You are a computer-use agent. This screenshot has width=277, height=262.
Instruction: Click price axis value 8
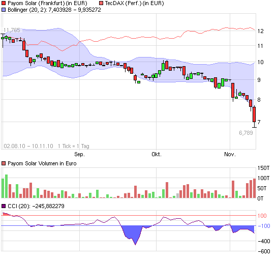click(259, 100)
